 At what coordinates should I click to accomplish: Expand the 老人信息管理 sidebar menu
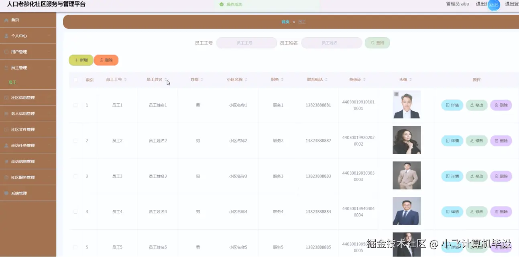[x=28, y=114]
